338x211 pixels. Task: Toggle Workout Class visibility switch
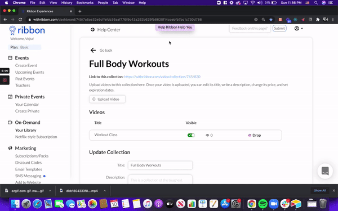tap(191, 135)
